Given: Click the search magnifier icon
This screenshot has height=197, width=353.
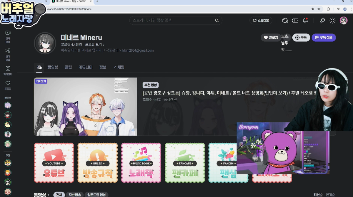Looking at the screenshot, I should click(x=217, y=21).
